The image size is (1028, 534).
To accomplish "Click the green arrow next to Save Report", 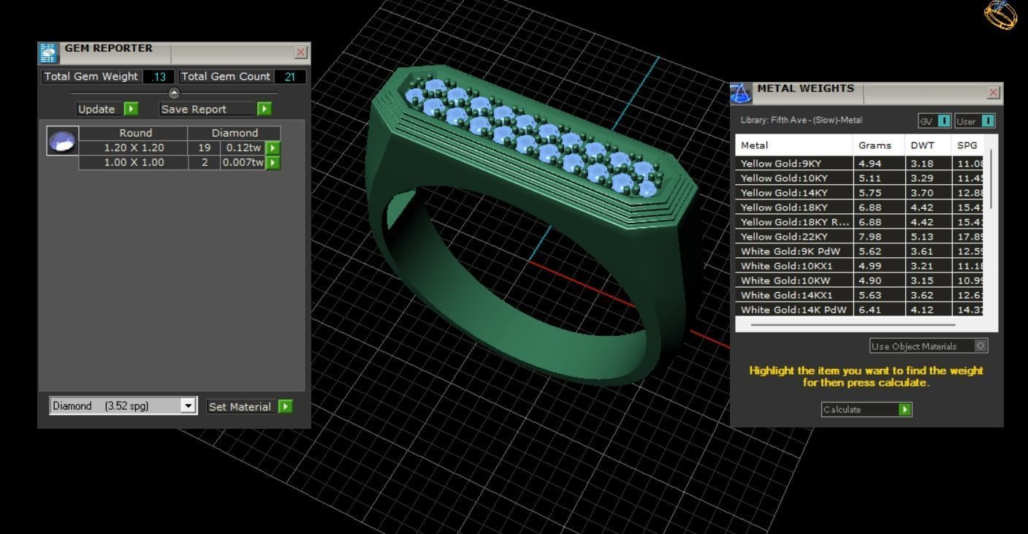I will coord(264,109).
